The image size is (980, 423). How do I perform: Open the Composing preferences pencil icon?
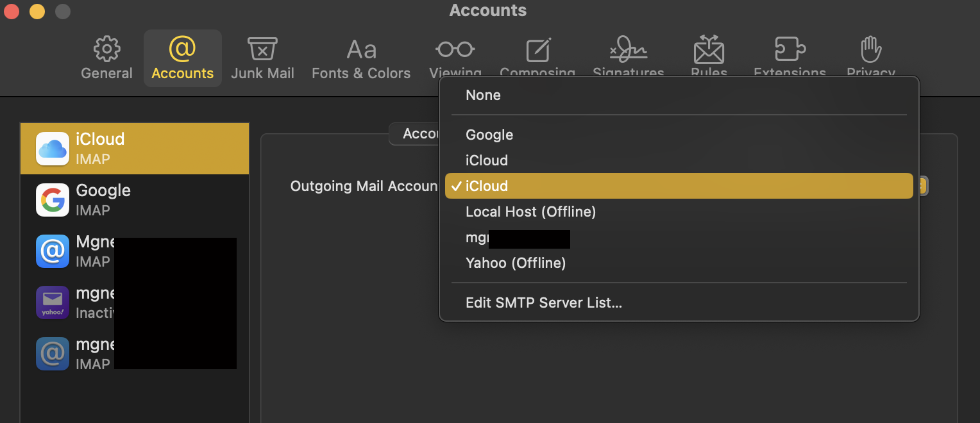(537, 50)
